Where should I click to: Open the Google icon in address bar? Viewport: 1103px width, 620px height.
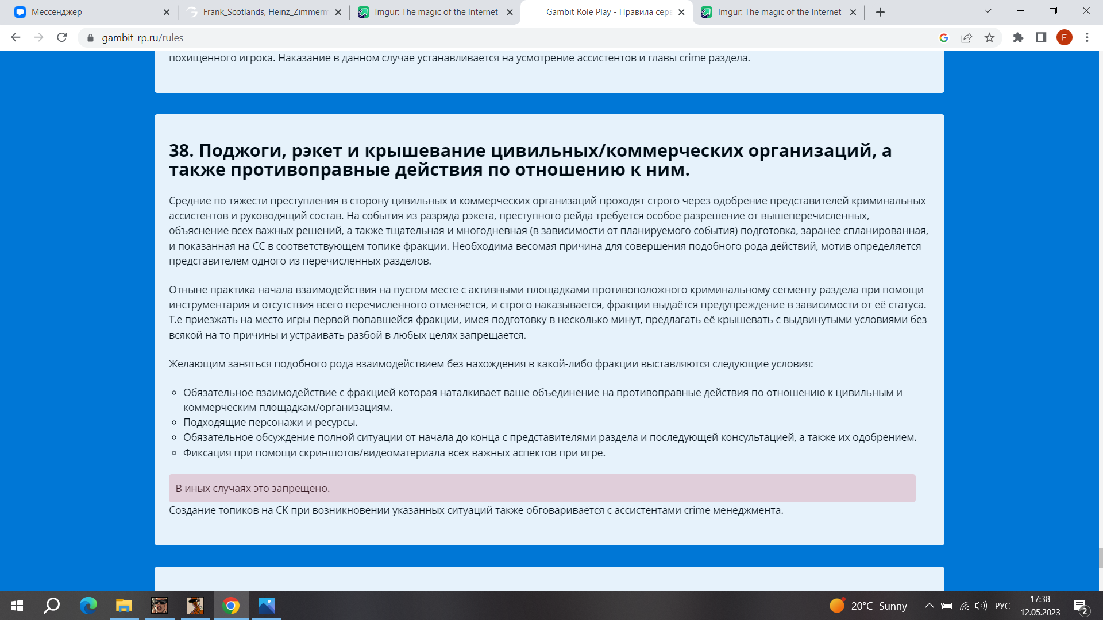click(943, 38)
